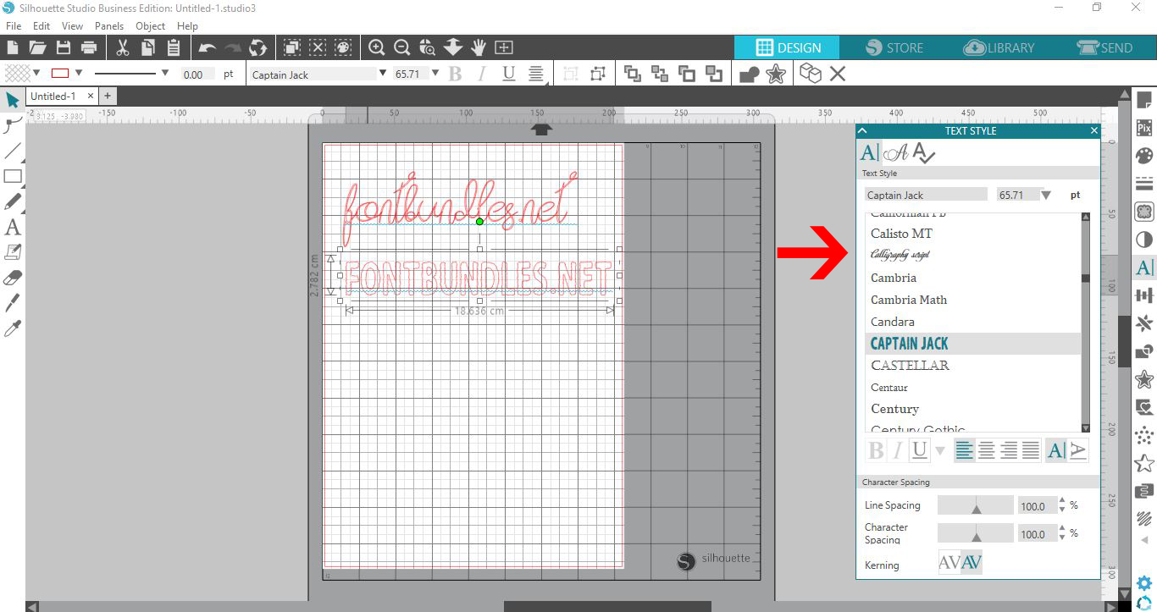Screen dimensions: 1157x612
Task: Open the underline style dropdown arrow
Action: tap(939, 450)
